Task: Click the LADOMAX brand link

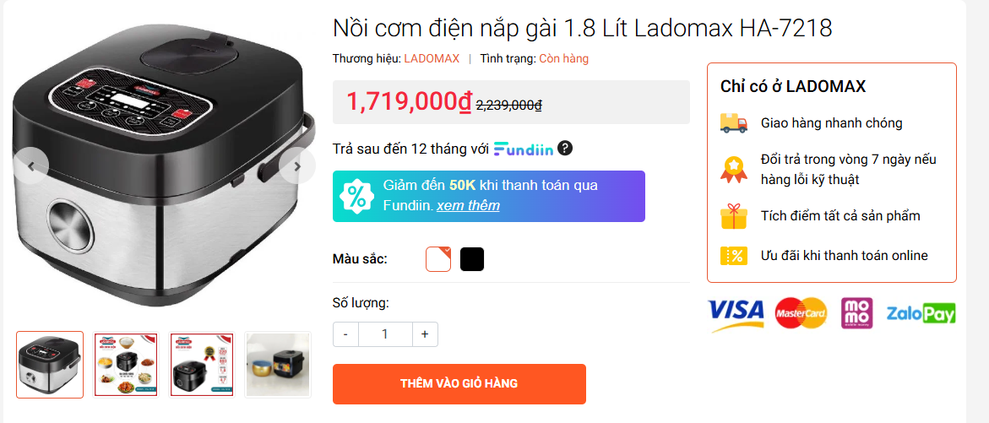Action: tap(432, 58)
